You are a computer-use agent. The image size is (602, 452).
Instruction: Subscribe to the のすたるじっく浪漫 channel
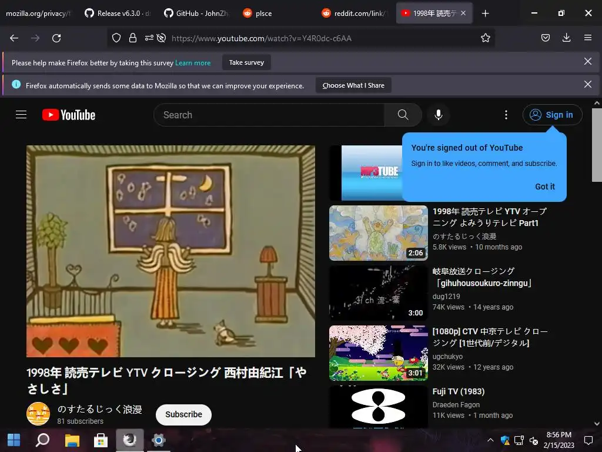tap(183, 414)
